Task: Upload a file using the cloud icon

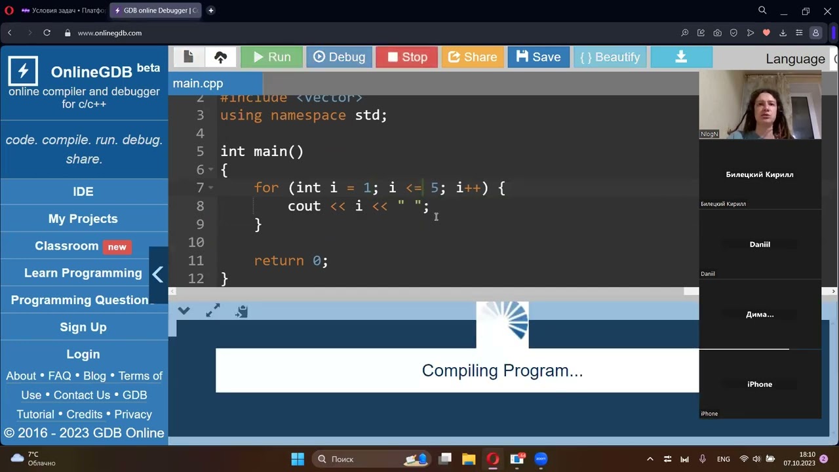Action: [x=221, y=57]
